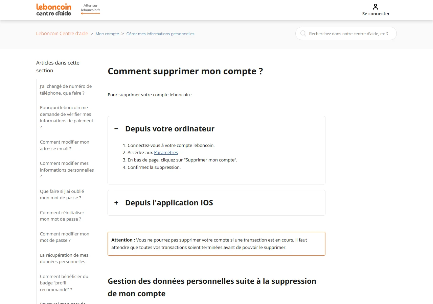Click the magnifying glass search icon

coord(303,33)
